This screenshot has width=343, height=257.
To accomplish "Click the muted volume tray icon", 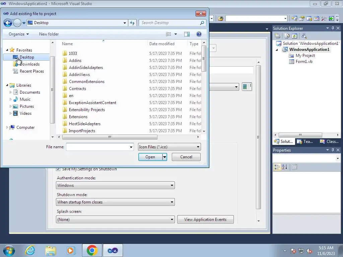I will [309, 251].
